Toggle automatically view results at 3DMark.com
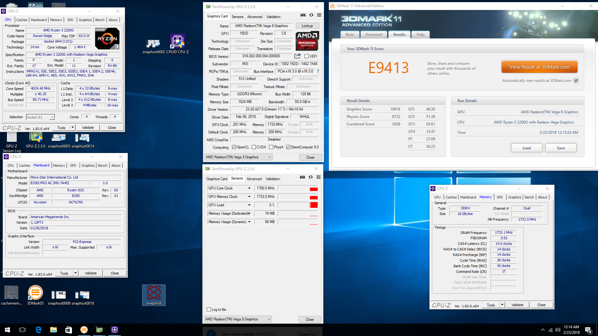Image resolution: width=598 pixels, height=336 pixels. pyautogui.click(x=576, y=81)
